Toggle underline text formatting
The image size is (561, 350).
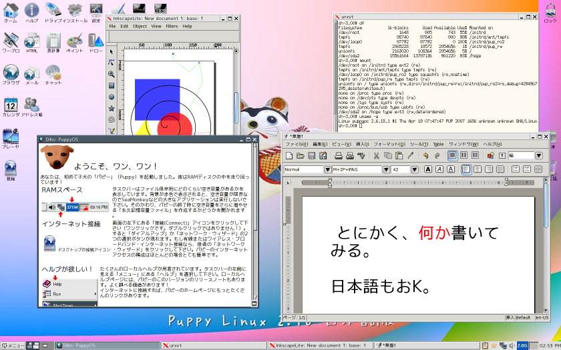pos(451,169)
